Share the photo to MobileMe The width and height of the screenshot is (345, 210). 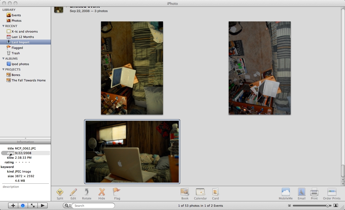coord(286,192)
